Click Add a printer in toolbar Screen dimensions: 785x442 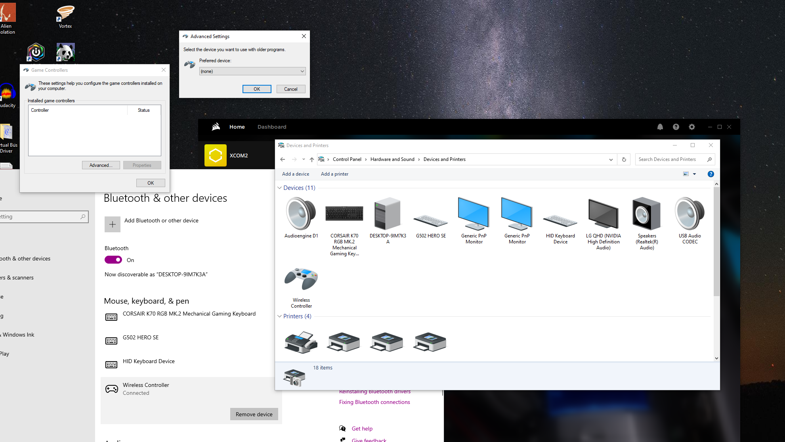[x=334, y=174]
